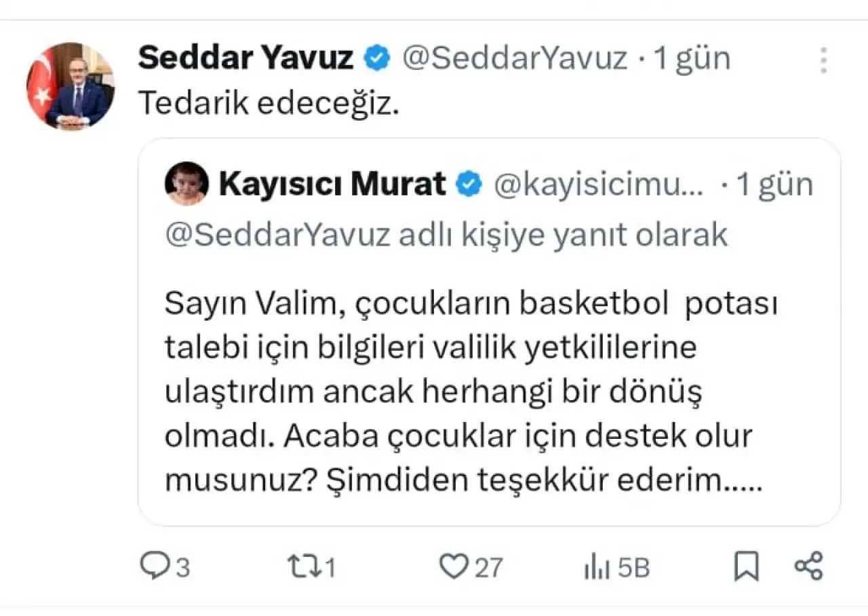Click Kayısıcı Murat's avatar in quoted tweet

click(x=186, y=183)
